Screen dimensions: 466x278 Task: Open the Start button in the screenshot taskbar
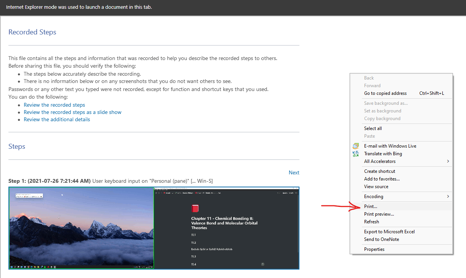click(11, 267)
